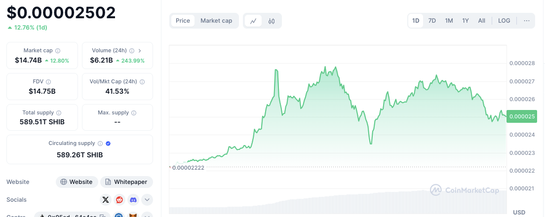Click the 0.000028 y-axis label
This screenshot has height=217, width=545.
click(522, 63)
